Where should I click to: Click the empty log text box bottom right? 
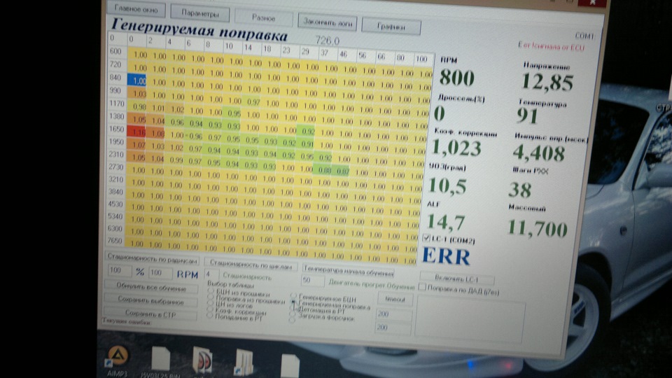point(469,321)
